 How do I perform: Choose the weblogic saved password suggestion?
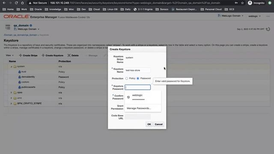tap(143, 97)
